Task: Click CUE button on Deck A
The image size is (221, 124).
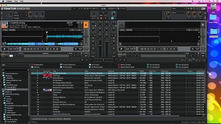Action: click(x=10, y=49)
